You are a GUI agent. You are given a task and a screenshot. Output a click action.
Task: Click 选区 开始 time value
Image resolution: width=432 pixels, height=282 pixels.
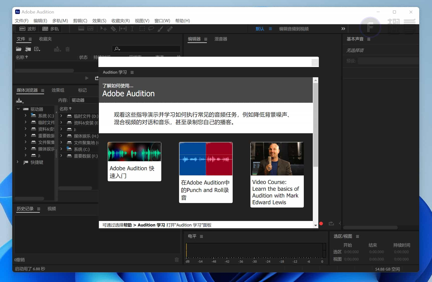[x=351, y=252]
